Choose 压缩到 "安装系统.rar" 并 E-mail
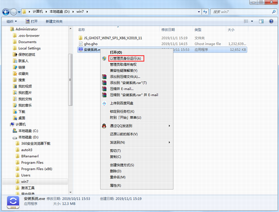 [x=134, y=95]
